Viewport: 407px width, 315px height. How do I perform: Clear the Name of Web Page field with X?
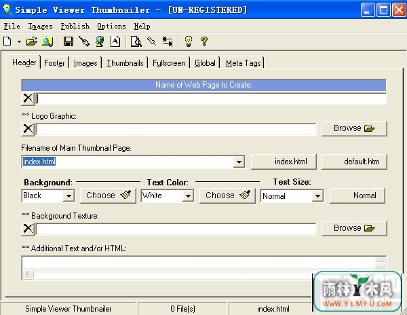click(28, 98)
